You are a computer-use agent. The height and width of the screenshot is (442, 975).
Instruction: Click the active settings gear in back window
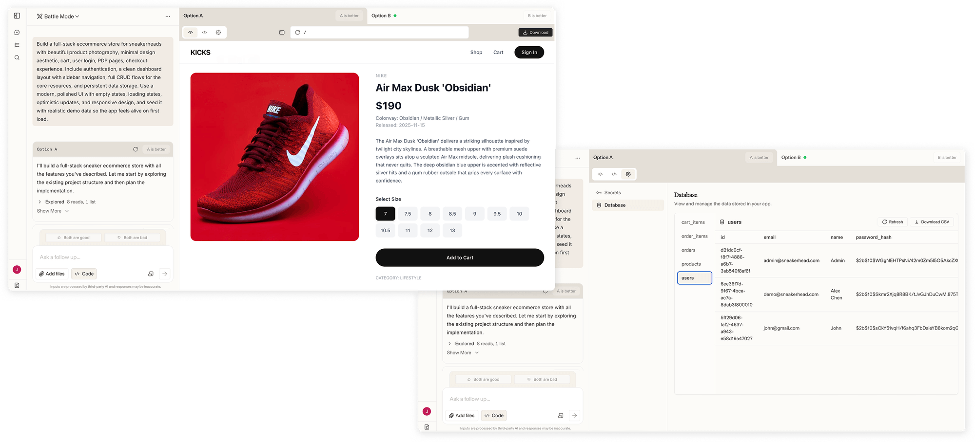628,174
